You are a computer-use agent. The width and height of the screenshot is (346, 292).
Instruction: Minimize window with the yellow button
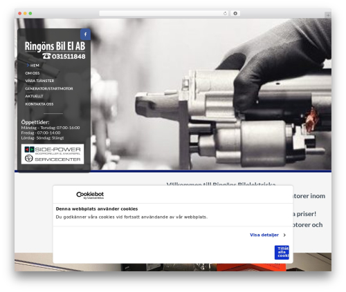(25, 13)
